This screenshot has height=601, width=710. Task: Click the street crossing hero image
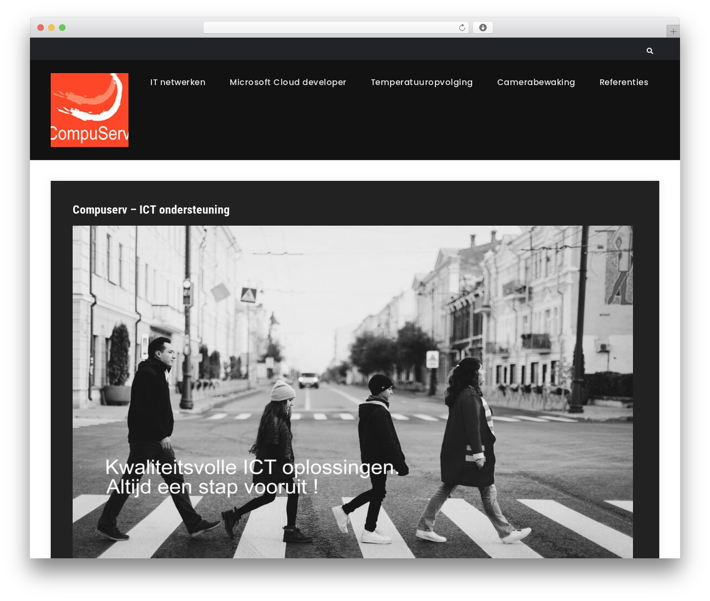pos(353,391)
